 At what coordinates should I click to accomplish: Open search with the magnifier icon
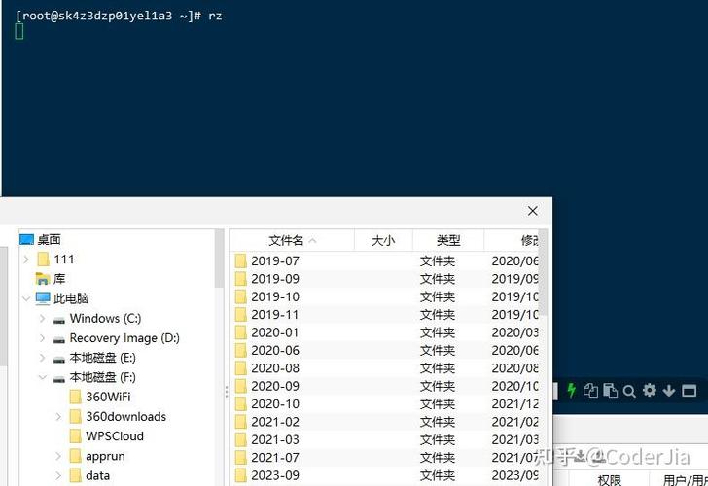(629, 391)
